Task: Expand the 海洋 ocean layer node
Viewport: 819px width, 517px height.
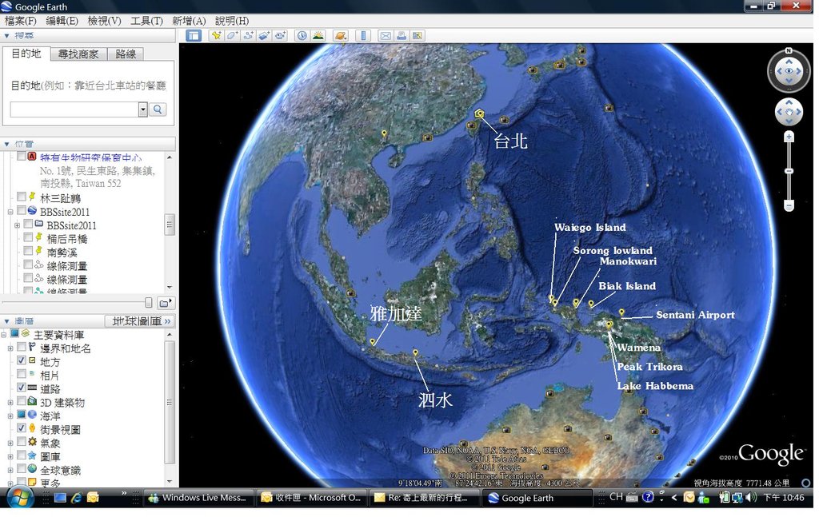Action: tap(10, 416)
